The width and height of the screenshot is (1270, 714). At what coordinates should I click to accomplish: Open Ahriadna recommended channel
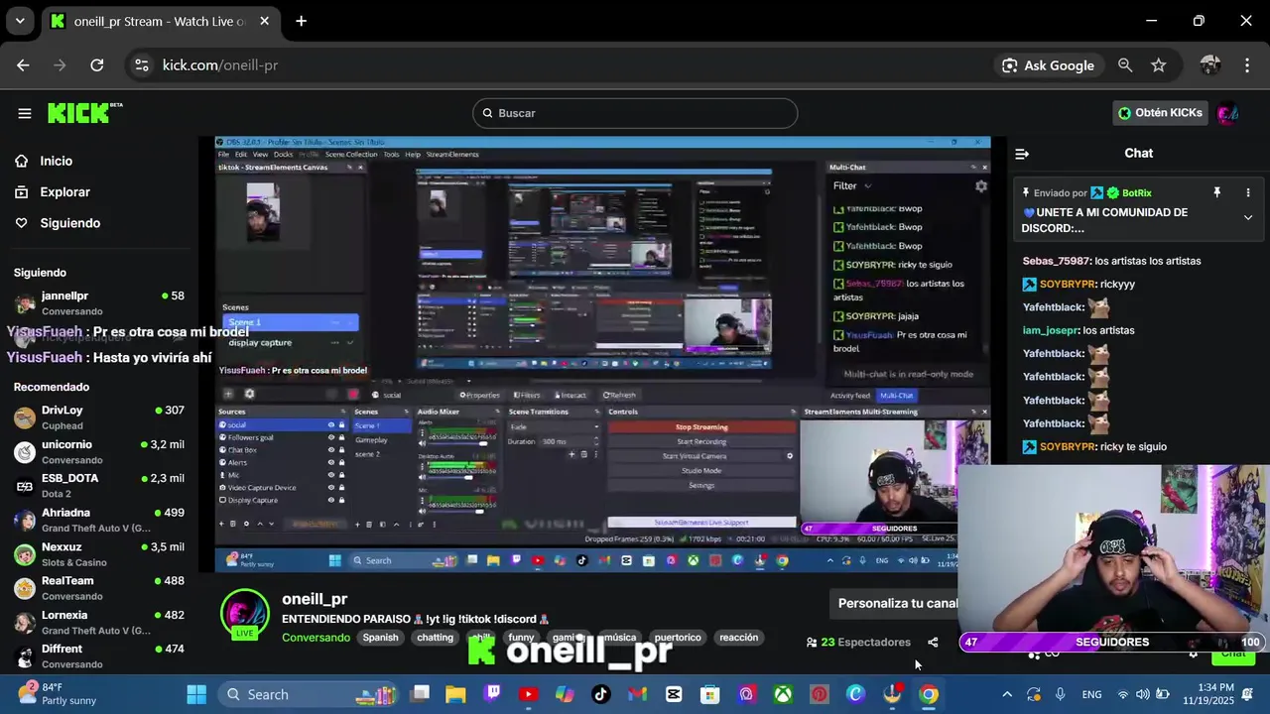(99, 521)
